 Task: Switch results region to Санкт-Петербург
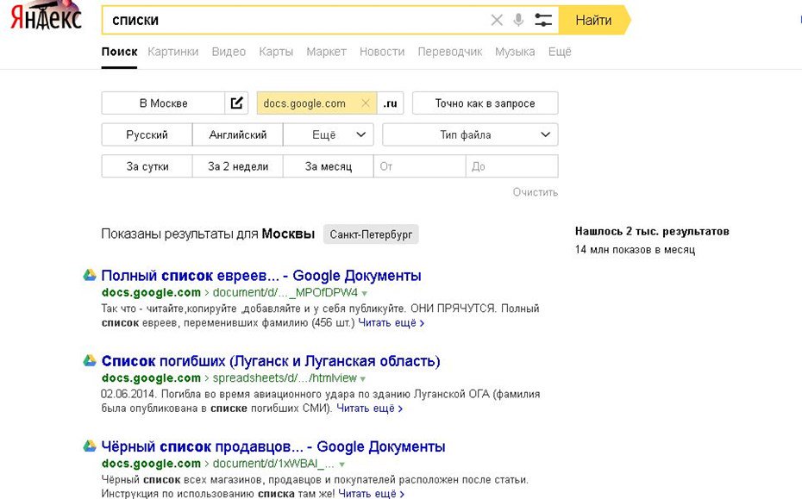pos(371,234)
